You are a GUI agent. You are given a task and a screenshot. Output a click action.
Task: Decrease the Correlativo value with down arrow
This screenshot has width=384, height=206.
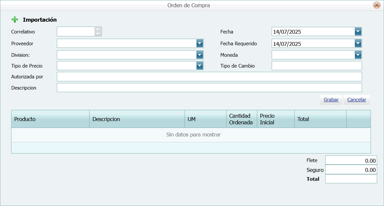[98, 33]
